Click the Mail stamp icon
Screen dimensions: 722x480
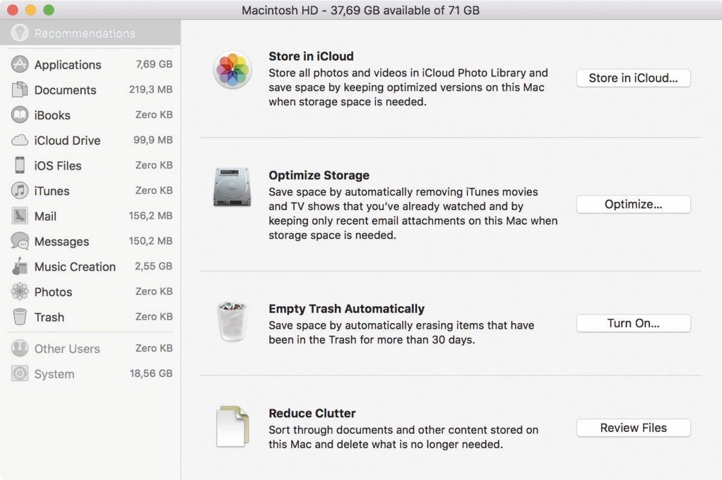20,216
